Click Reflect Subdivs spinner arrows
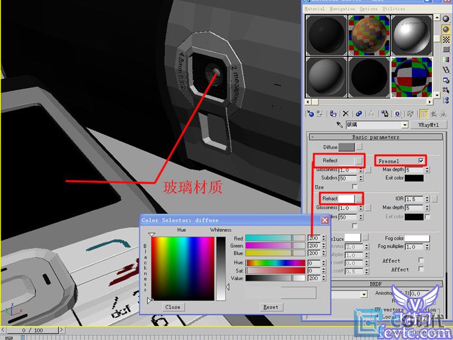The height and width of the screenshot is (340, 453). pyautogui.click(x=361, y=178)
